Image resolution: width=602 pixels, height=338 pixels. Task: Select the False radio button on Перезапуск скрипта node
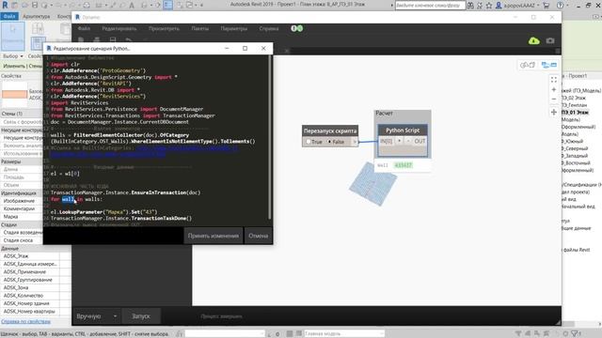329,142
